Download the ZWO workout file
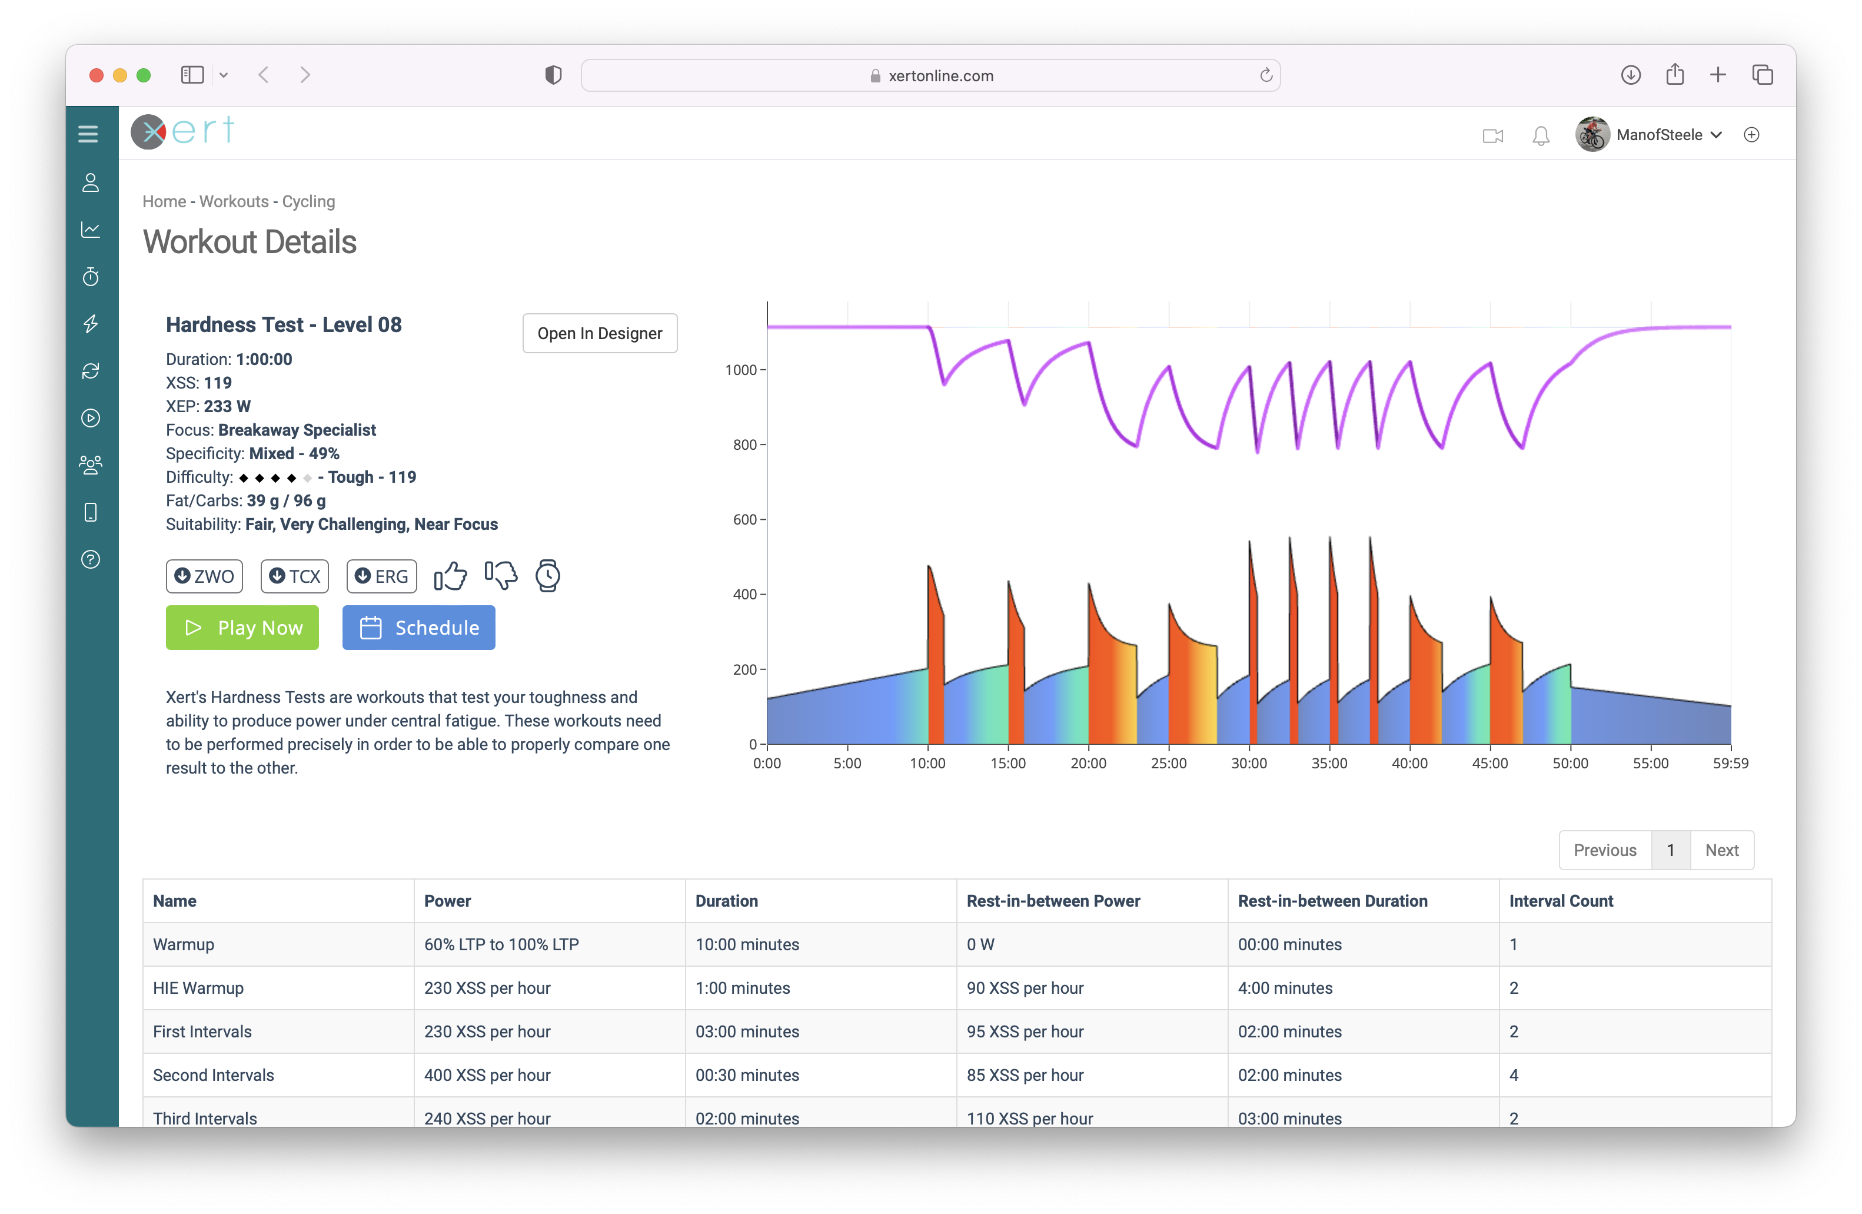 (204, 576)
